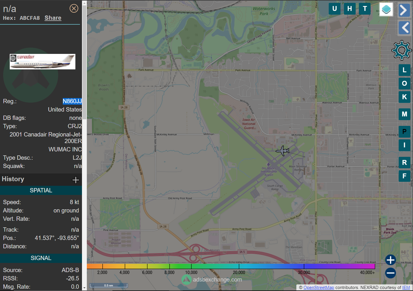Open the Share link for ABCFA8
The width and height of the screenshot is (413, 291).
pyautogui.click(x=53, y=18)
